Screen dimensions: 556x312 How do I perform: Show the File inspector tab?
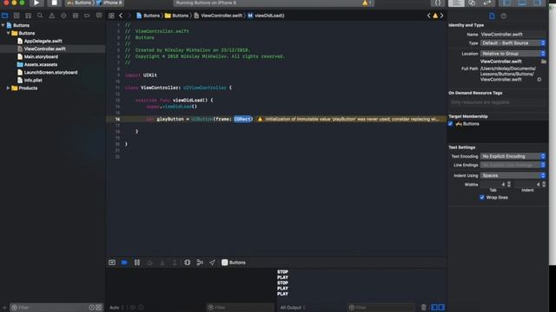coord(492,16)
